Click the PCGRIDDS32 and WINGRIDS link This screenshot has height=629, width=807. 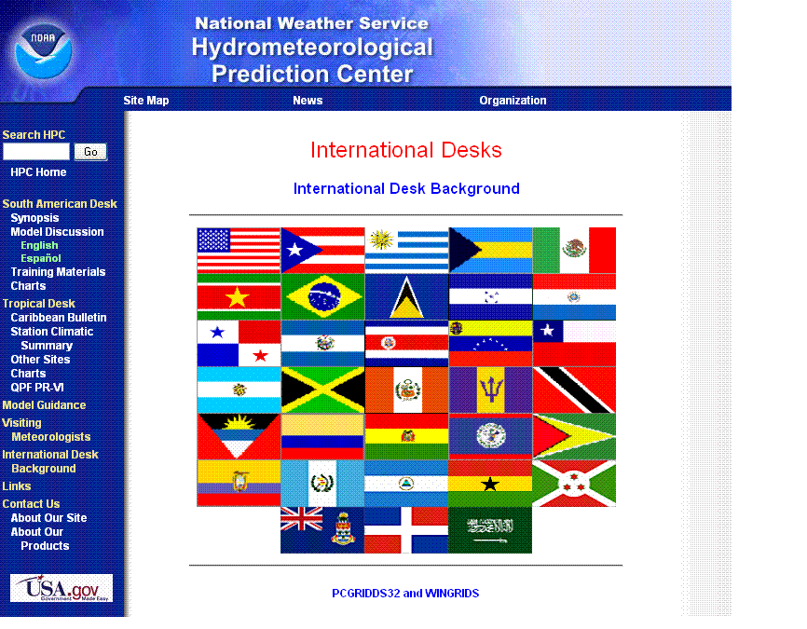(x=405, y=594)
